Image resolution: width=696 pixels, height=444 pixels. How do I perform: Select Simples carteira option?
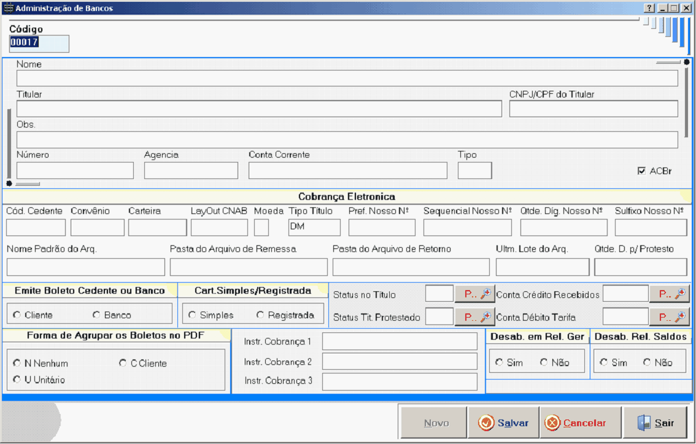pos(192,315)
